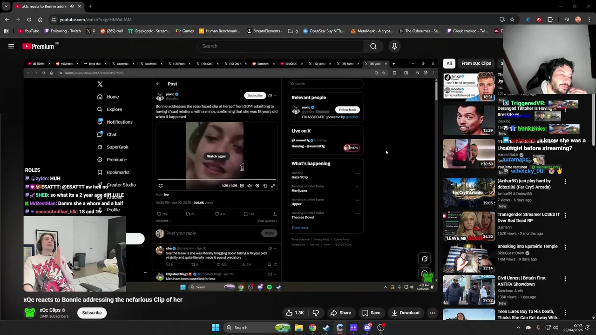
Task: Open Discord from the taskbar
Action: click(x=367, y=328)
